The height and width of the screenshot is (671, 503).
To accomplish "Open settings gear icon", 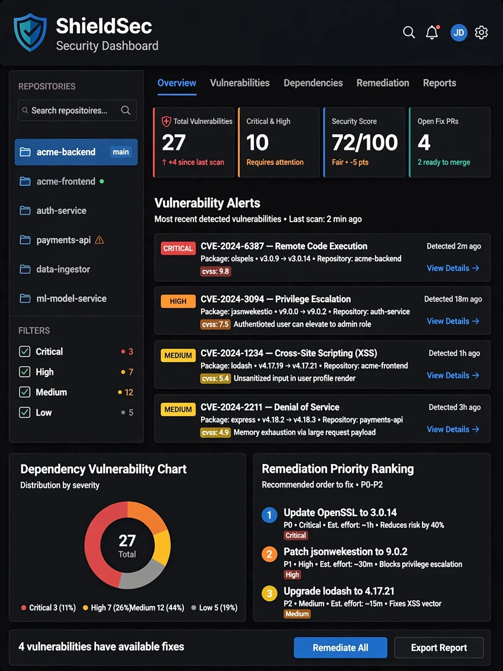I will [481, 32].
